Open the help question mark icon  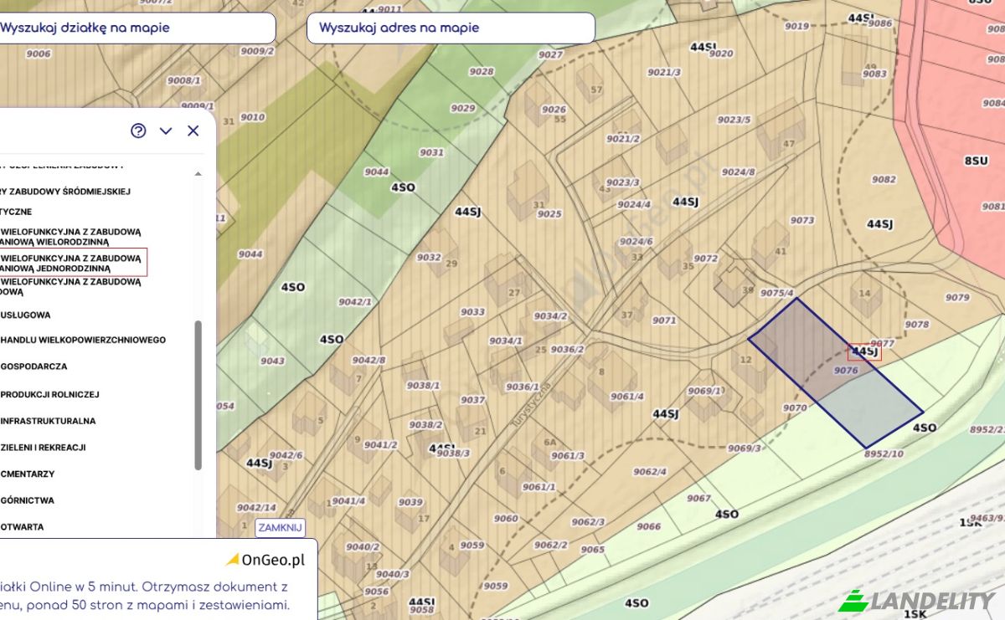138,131
